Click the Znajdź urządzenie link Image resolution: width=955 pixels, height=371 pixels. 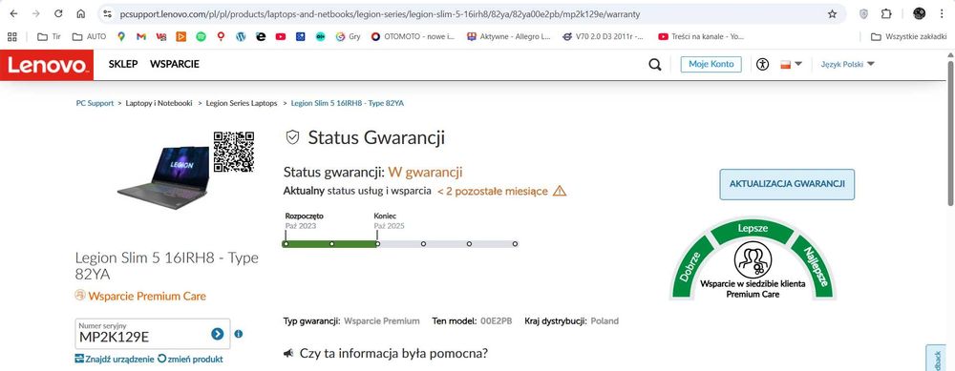pos(115,359)
